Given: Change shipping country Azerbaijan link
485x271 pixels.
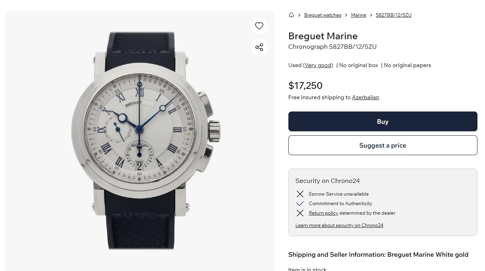Looking at the screenshot, I should 365,98.
